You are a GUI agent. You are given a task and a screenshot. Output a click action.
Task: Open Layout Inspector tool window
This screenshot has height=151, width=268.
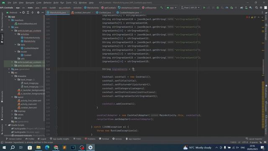pos(254,139)
